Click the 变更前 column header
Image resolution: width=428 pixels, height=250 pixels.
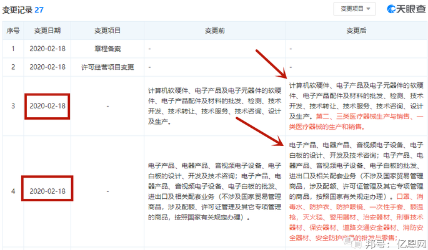coord(214,31)
